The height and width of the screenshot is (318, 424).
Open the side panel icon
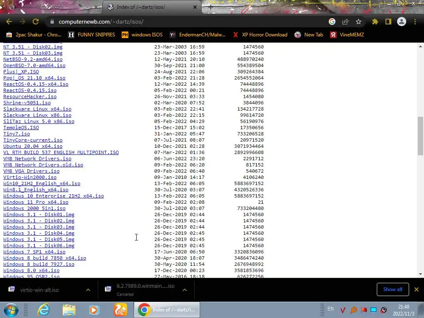click(388, 22)
